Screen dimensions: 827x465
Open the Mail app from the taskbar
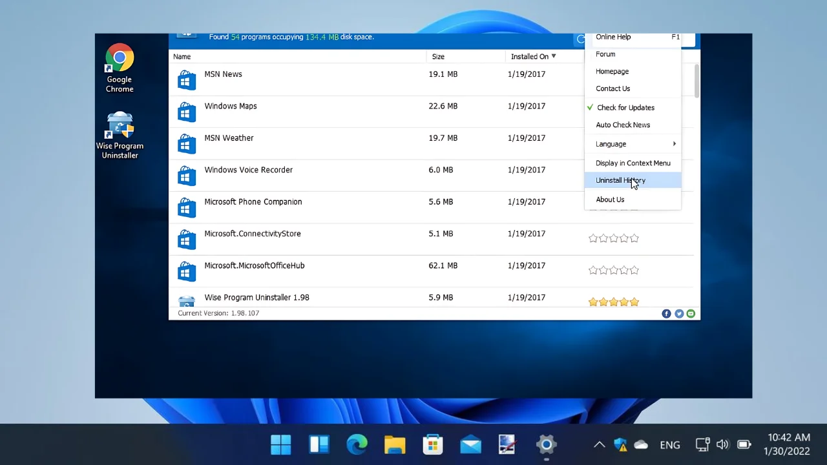click(470, 444)
